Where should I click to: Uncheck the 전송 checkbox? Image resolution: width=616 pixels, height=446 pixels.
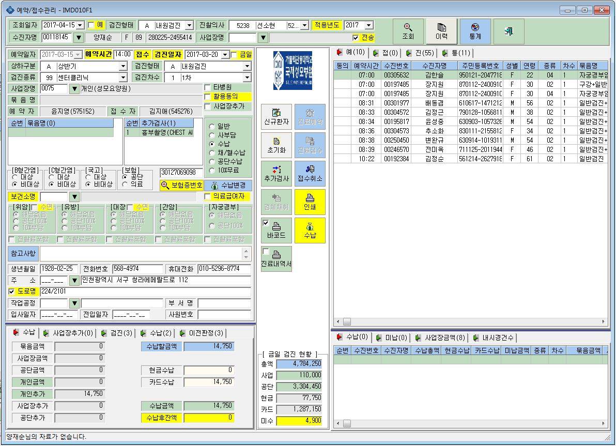point(356,38)
